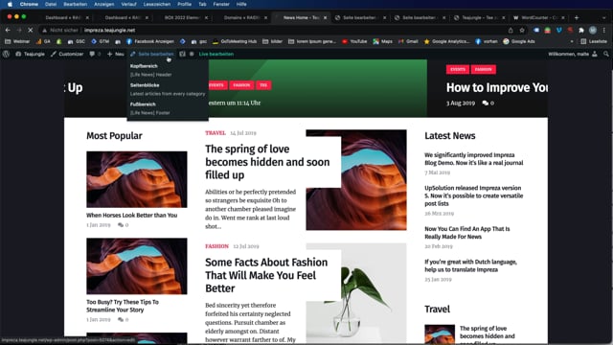Open the GTM bookmark
Screen dimensions: 613x345
tap(100, 41)
